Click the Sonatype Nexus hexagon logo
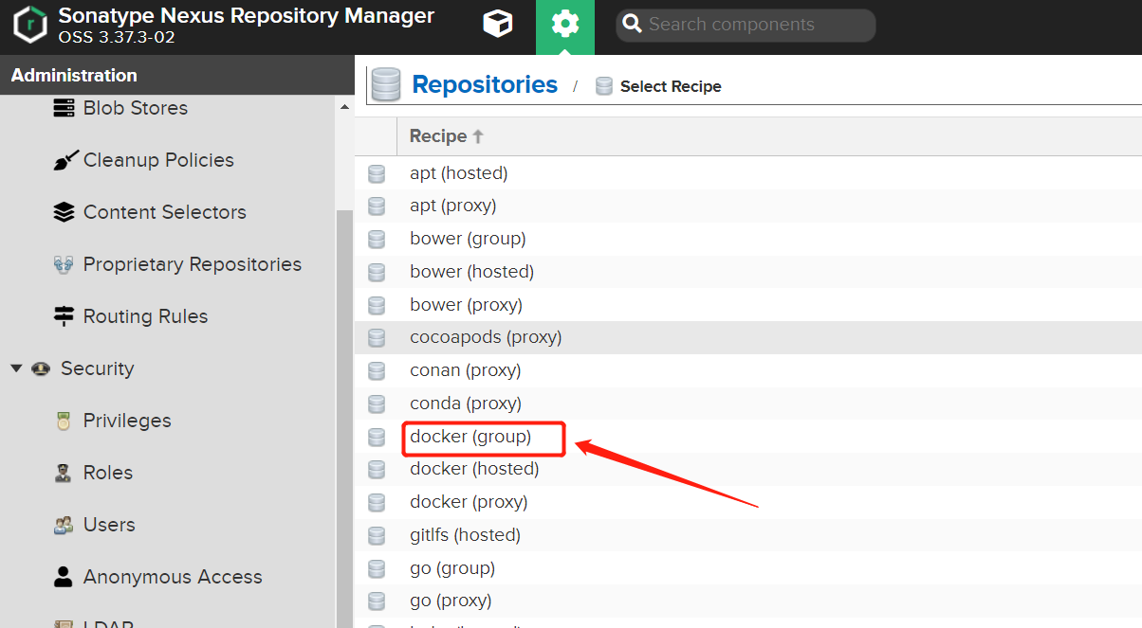Viewport: 1142px width, 628px height. [30, 26]
